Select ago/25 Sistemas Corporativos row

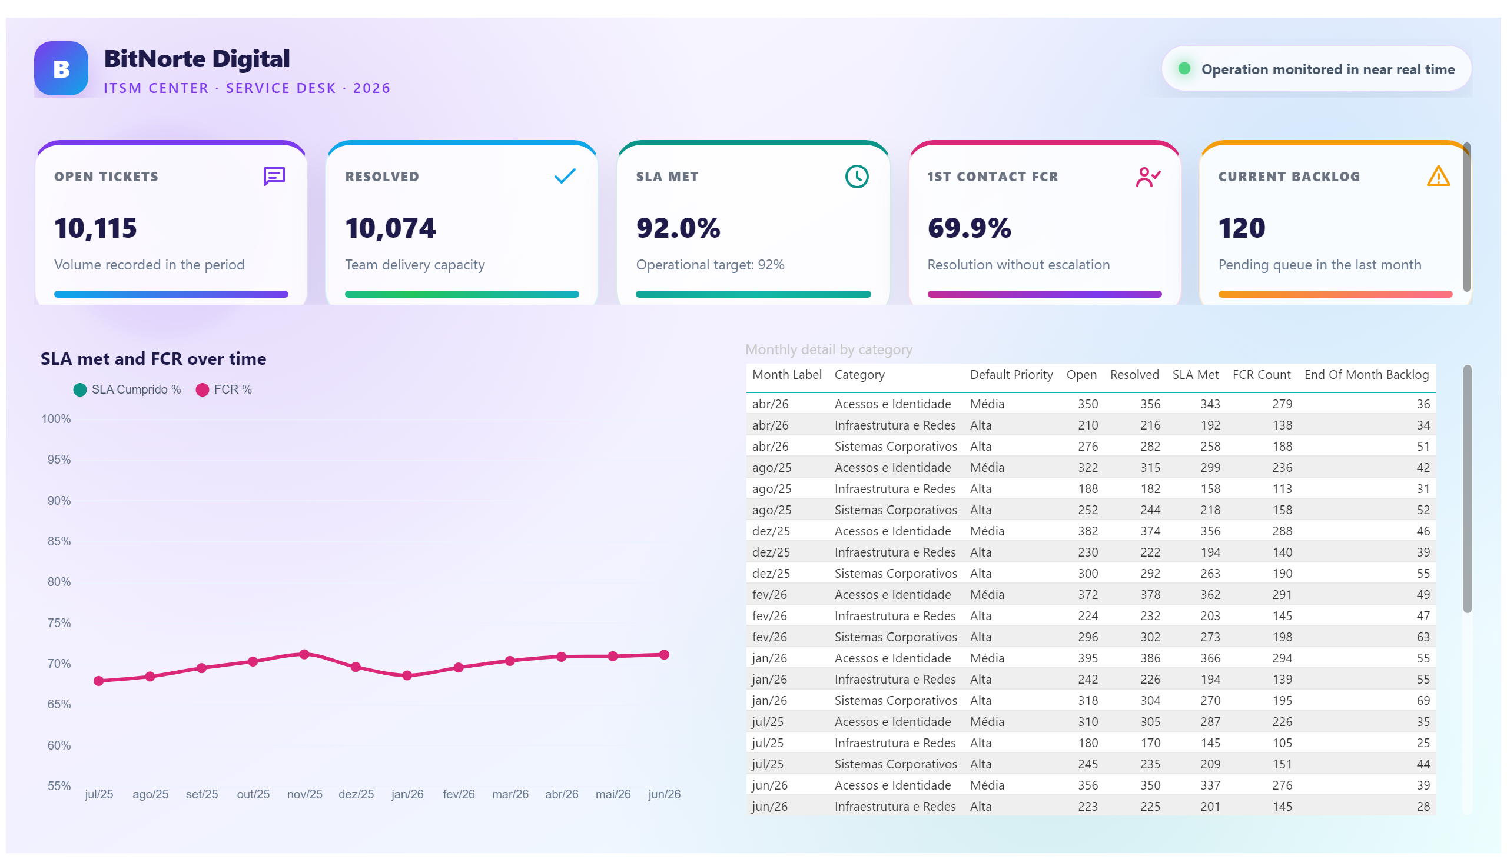point(1090,510)
